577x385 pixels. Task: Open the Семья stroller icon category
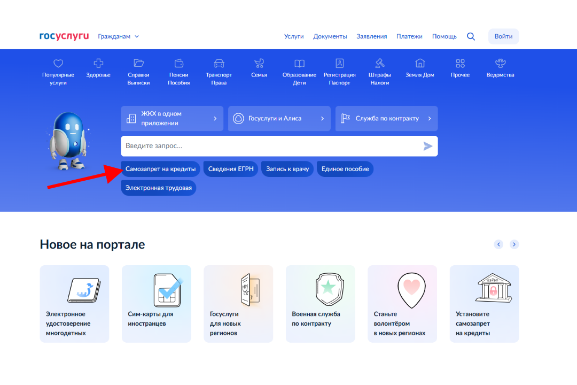[259, 63]
